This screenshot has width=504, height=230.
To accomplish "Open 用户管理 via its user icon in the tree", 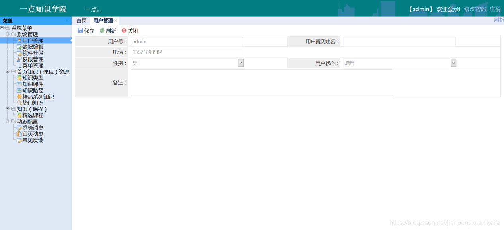I will (x=19, y=41).
